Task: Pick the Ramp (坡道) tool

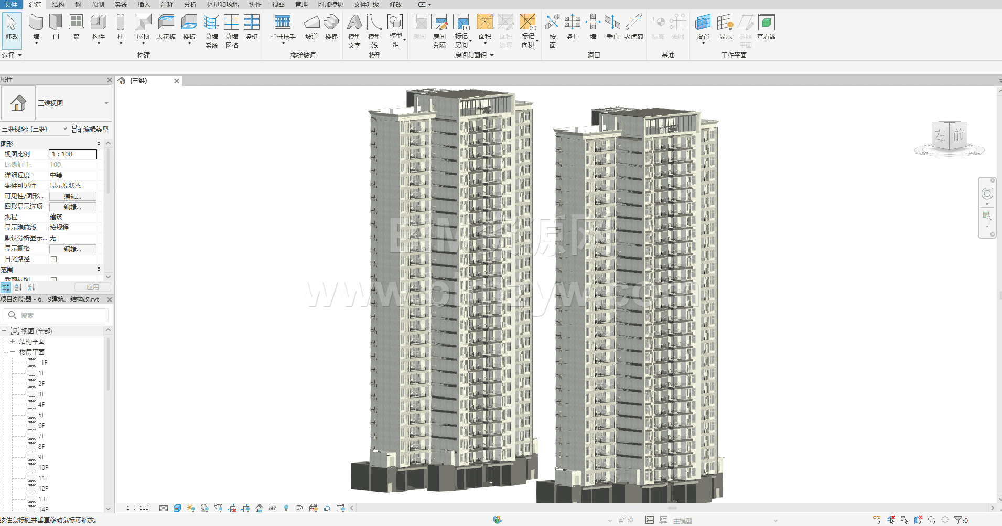Action: tap(311, 27)
